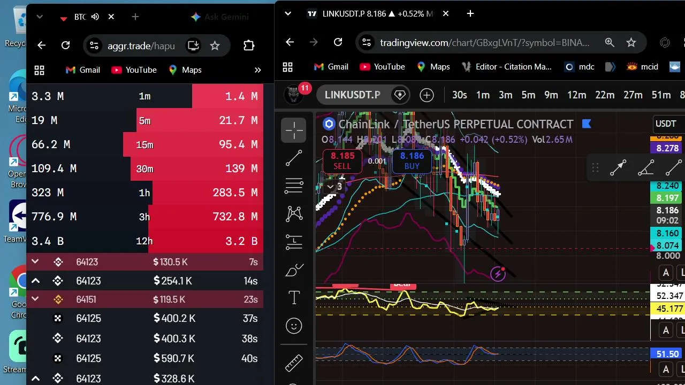Open the apps grid in aggr.trade bookmarks bar
The image size is (685, 385).
[x=39, y=70]
